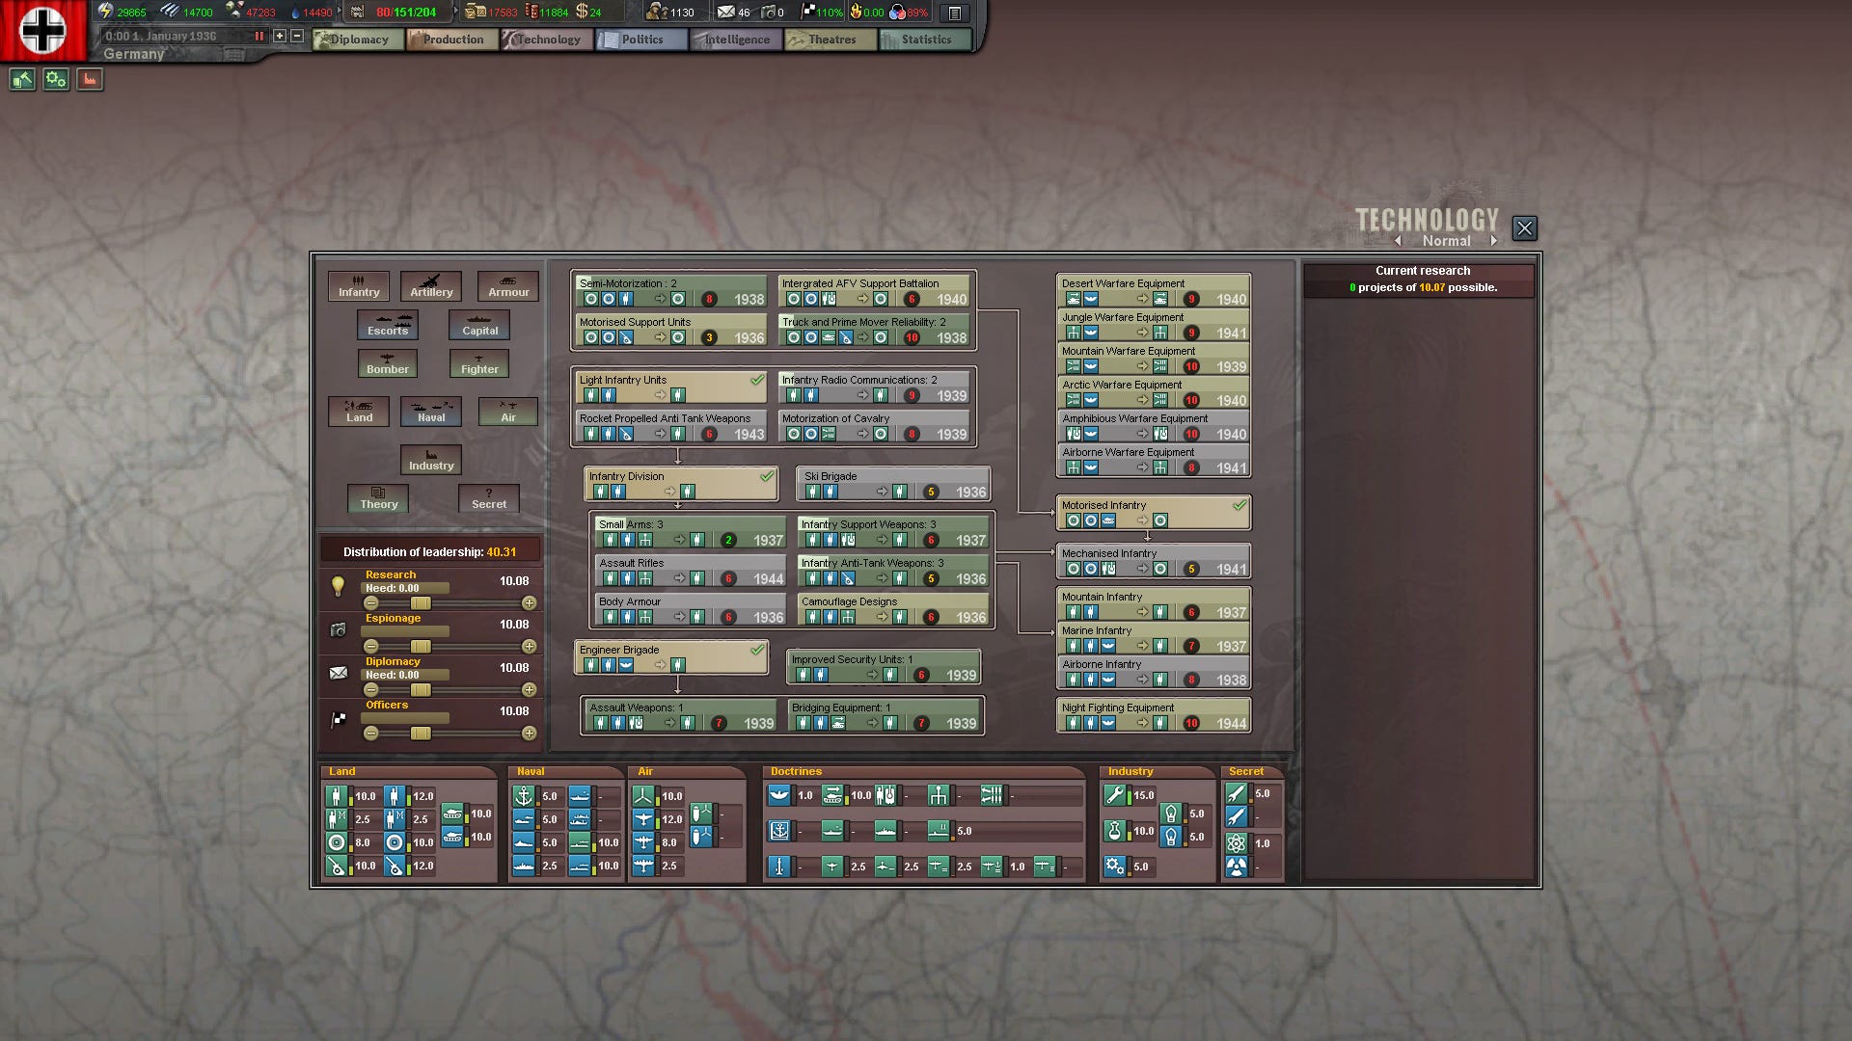Image resolution: width=1852 pixels, height=1041 pixels.
Task: Click the money dollar icon showing 24
Action: click(582, 13)
